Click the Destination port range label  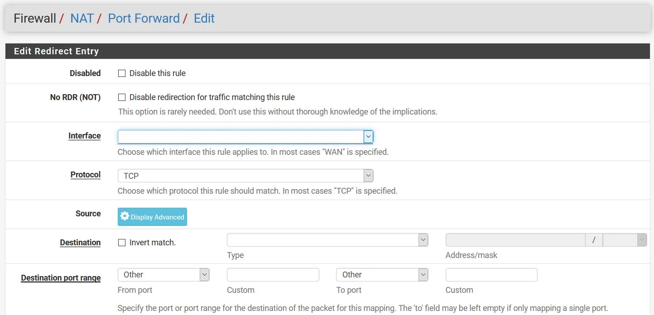[x=61, y=278]
